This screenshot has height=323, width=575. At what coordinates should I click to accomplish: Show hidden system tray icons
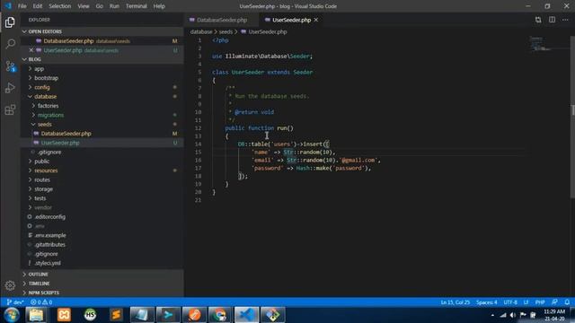[492, 315]
